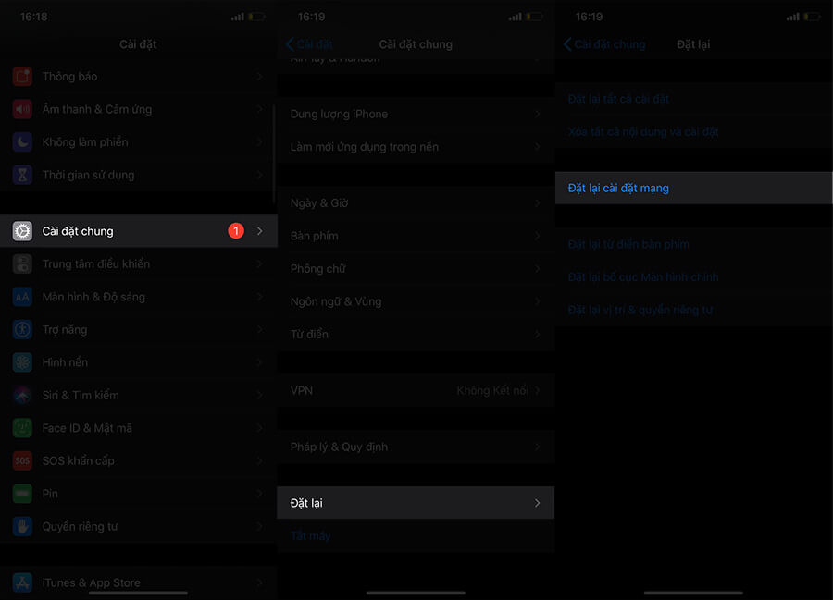Open the Face ID & Mật mã icon

point(22,428)
